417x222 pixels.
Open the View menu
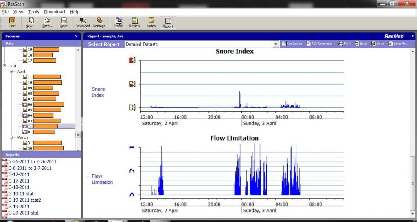(x=18, y=12)
